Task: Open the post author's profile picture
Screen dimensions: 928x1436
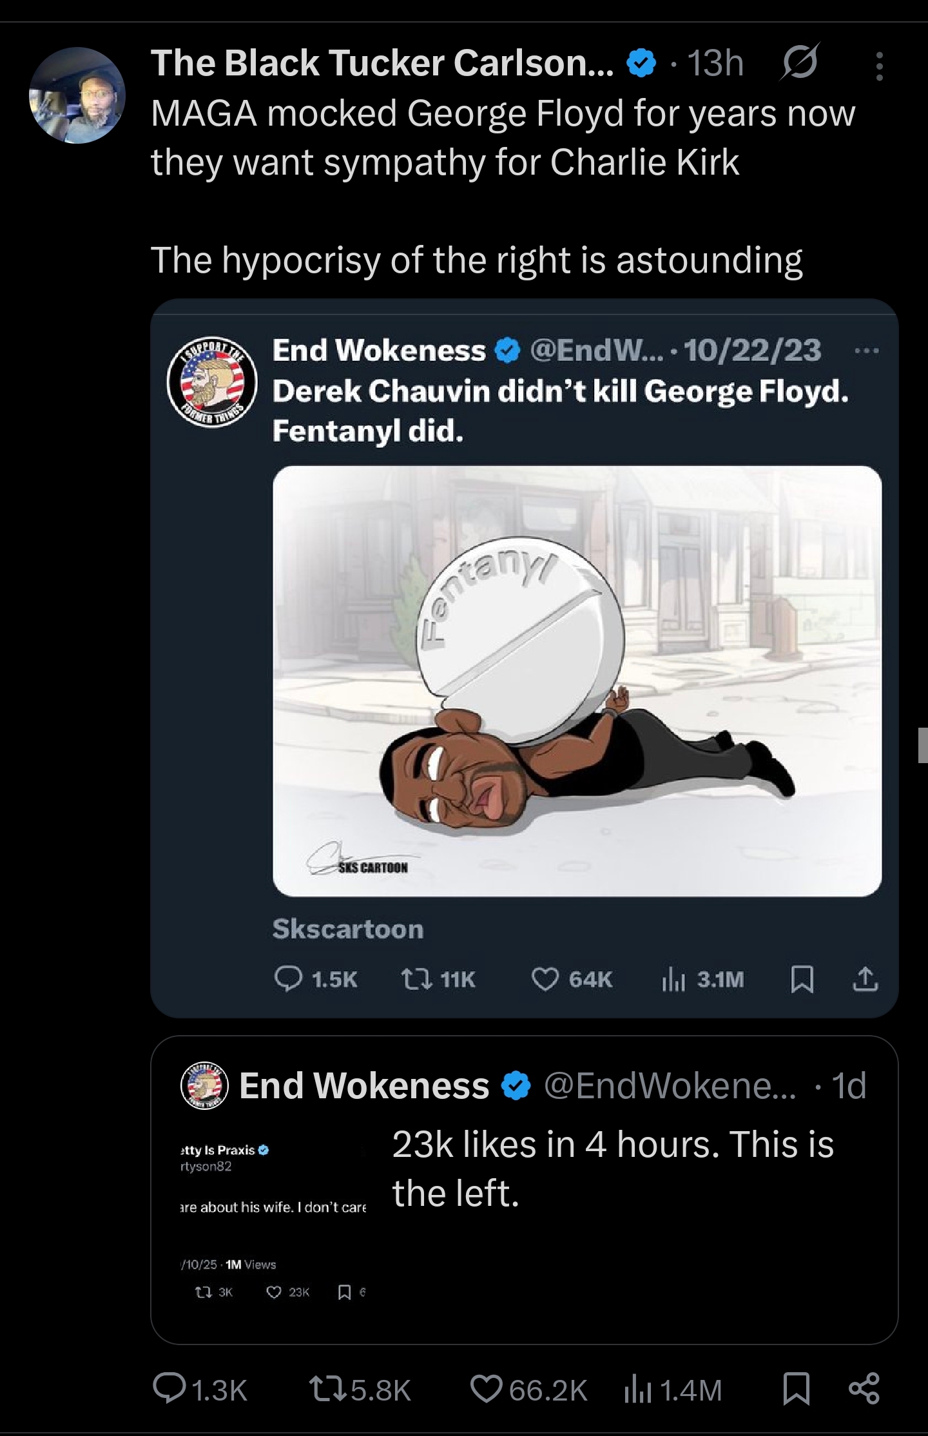Action: pyautogui.click(x=77, y=95)
